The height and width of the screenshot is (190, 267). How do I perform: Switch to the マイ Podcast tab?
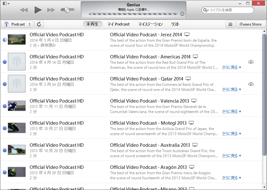pos(118,24)
